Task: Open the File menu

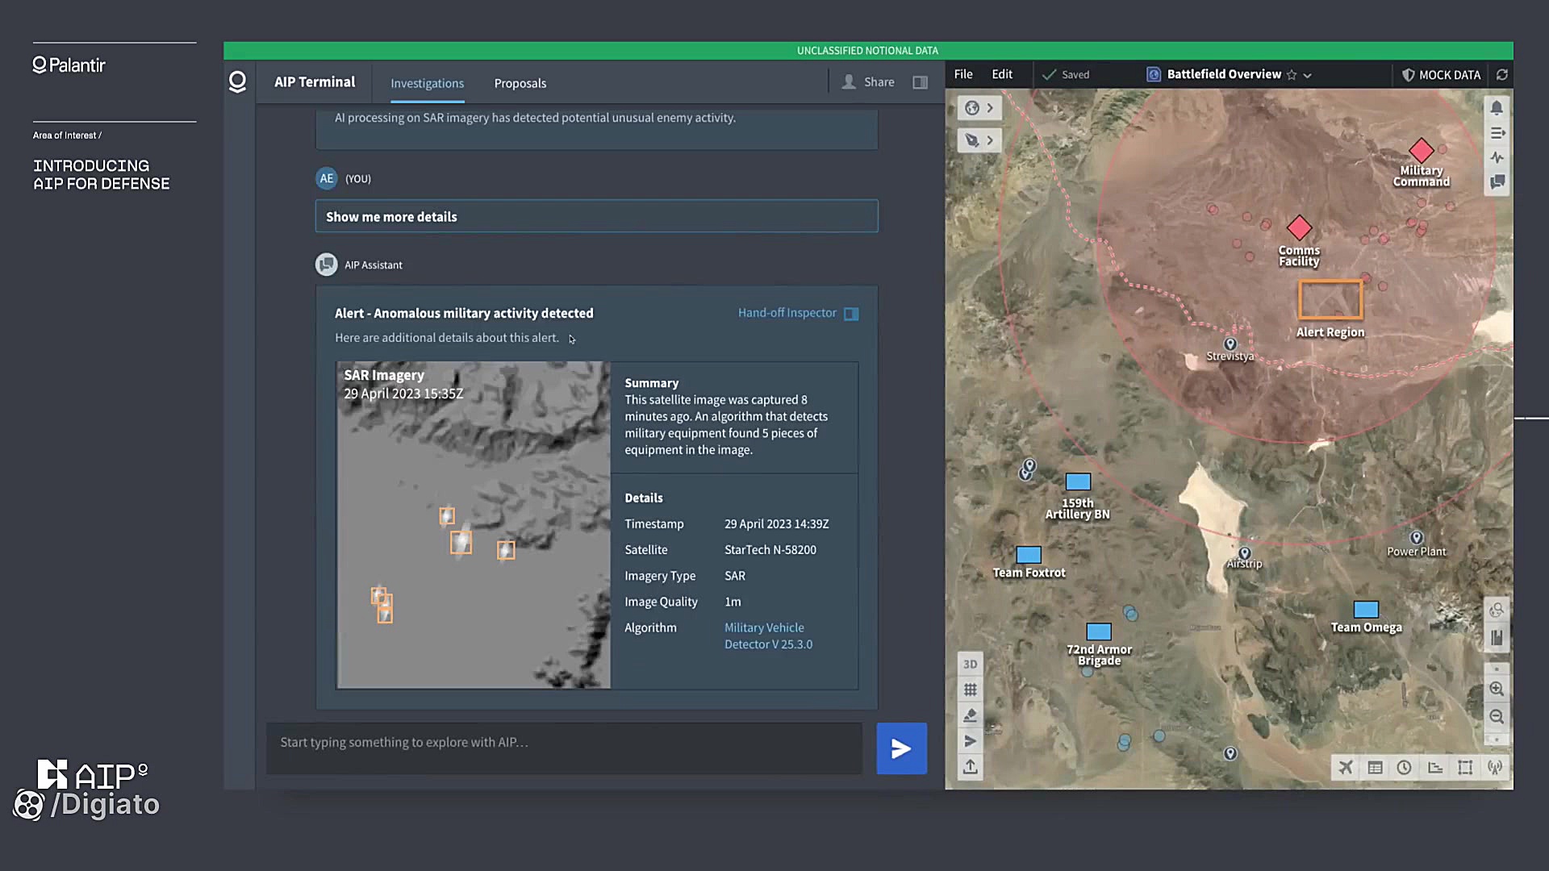Action: (963, 74)
